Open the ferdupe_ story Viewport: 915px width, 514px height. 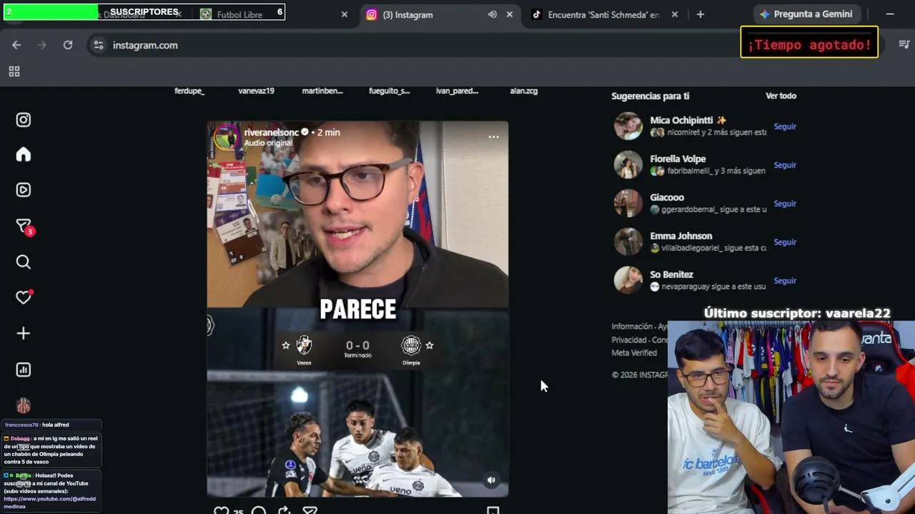189,91
